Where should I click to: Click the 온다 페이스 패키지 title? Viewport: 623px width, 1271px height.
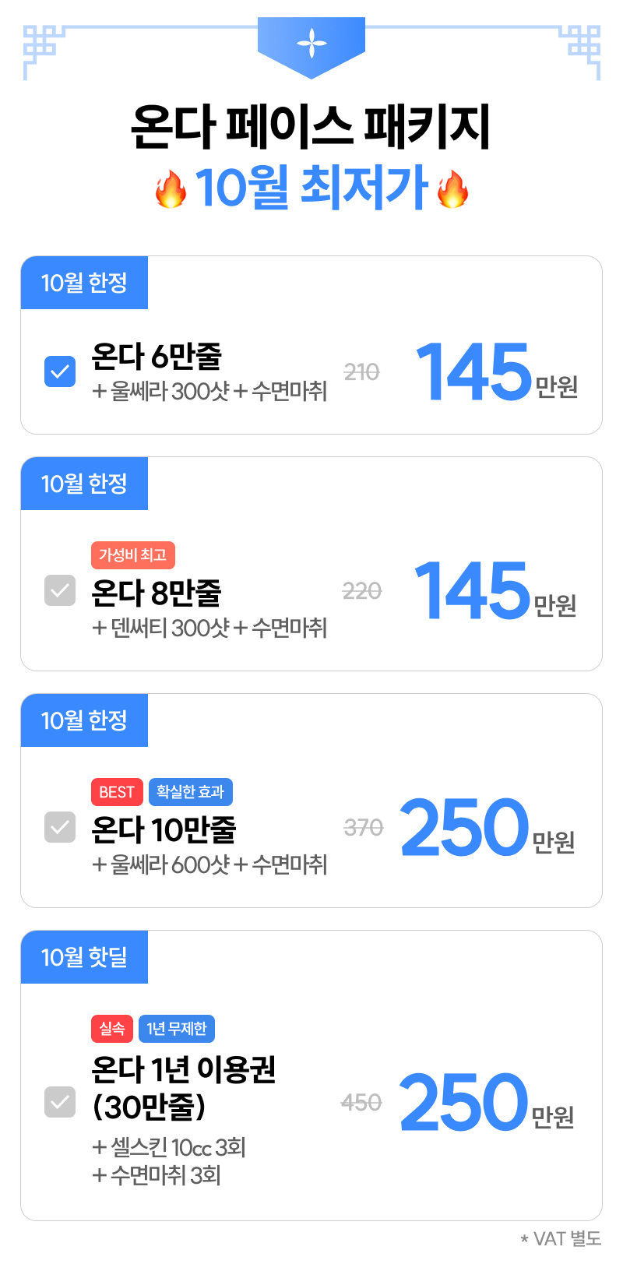tap(311, 126)
